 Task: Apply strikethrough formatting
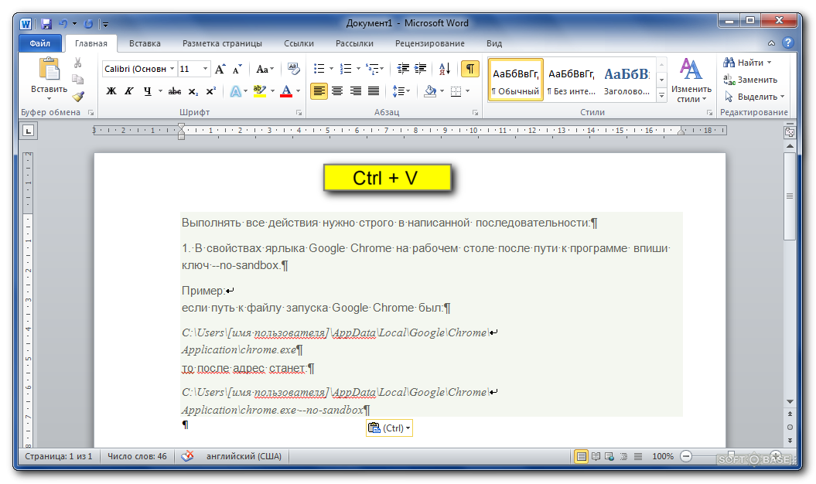pyautogui.click(x=175, y=91)
